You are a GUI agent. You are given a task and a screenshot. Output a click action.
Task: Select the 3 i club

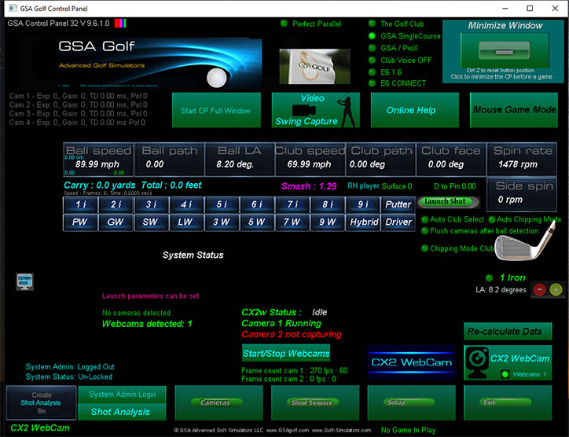point(151,204)
